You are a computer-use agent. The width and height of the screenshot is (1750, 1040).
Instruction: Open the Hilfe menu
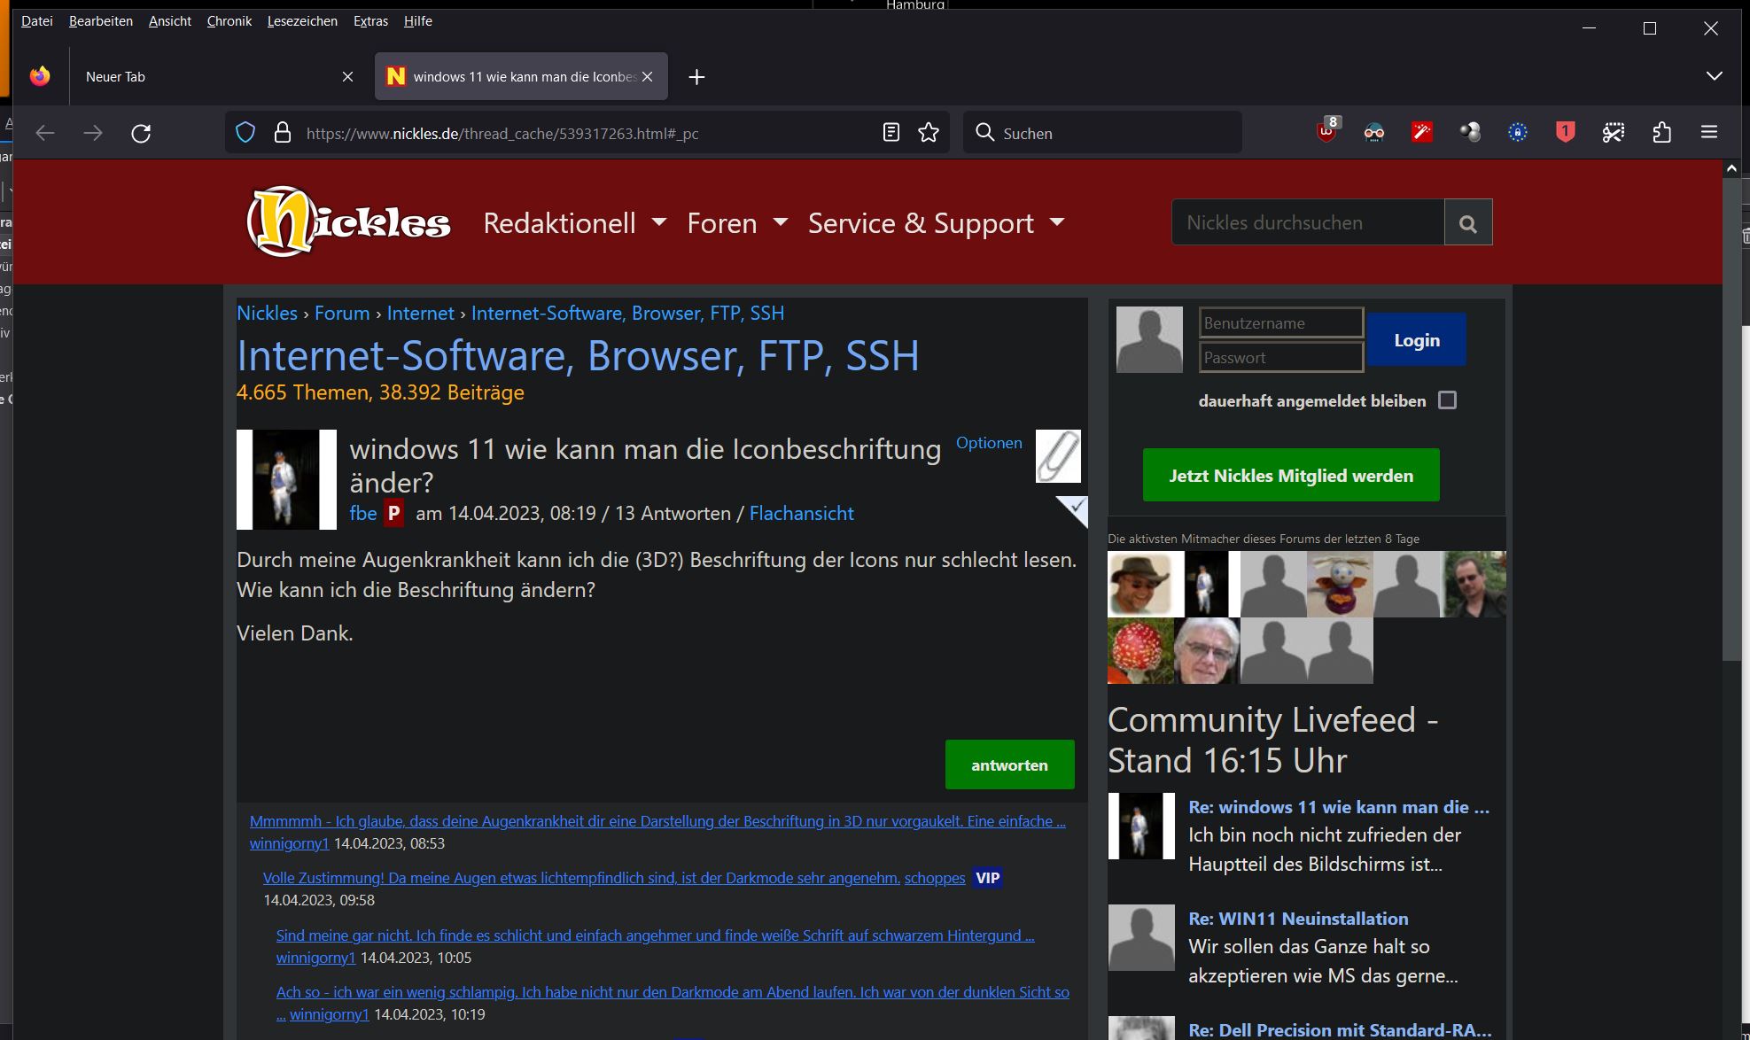click(x=418, y=21)
